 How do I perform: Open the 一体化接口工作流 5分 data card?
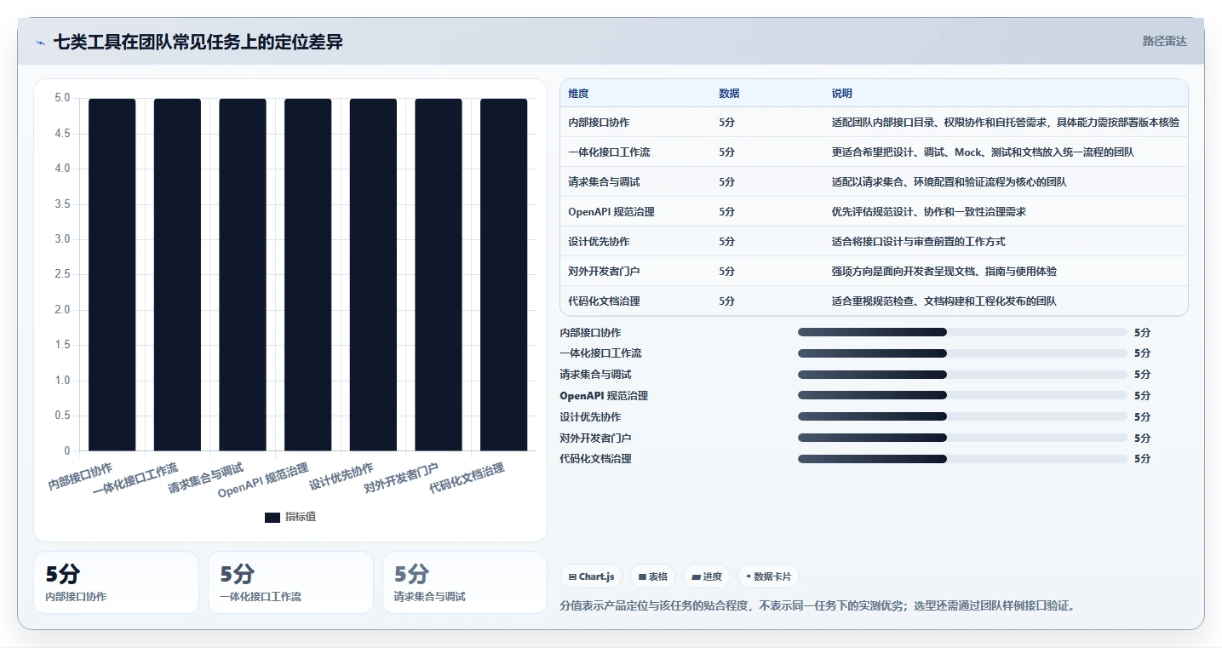click(x=290, y=582)
